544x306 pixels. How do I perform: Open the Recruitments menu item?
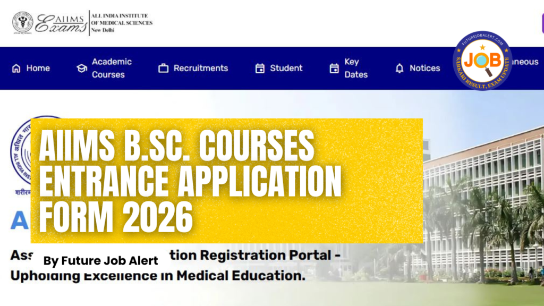(200, 69)
